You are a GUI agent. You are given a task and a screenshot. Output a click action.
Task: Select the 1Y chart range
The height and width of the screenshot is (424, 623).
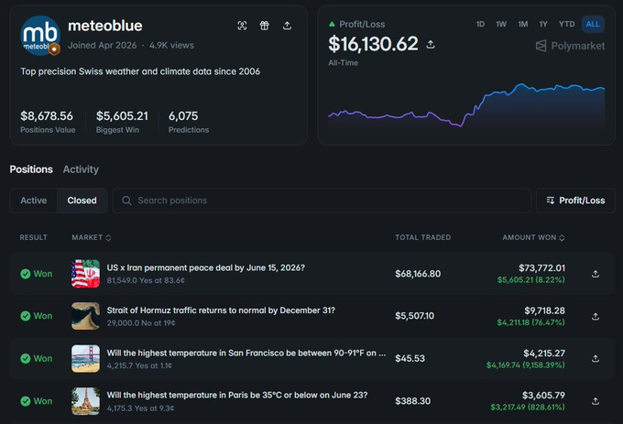pyautogui.click(x=543, y=24)
